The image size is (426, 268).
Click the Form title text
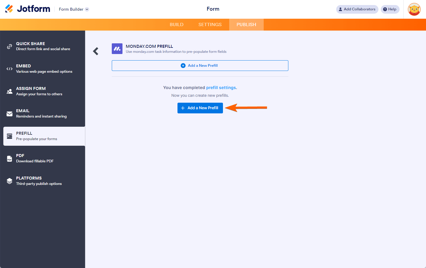213,9
